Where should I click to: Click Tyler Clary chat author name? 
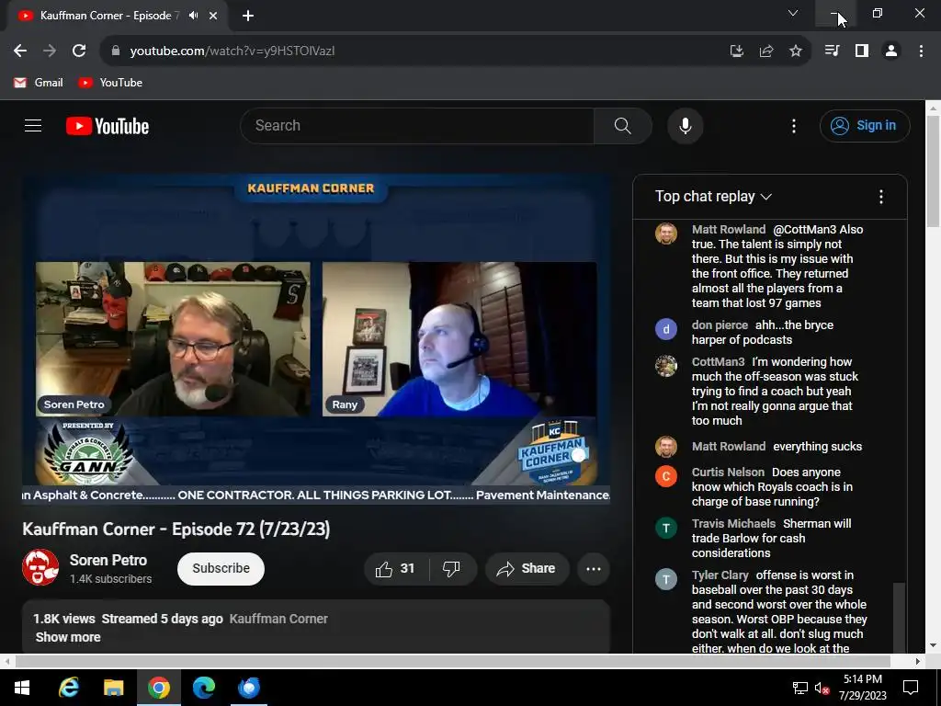pyautogui.click(x=720, y=575)
